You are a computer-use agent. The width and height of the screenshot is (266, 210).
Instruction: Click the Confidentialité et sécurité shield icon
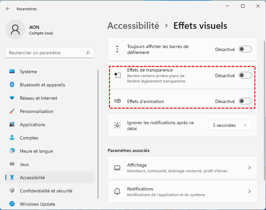pos(12,191)
